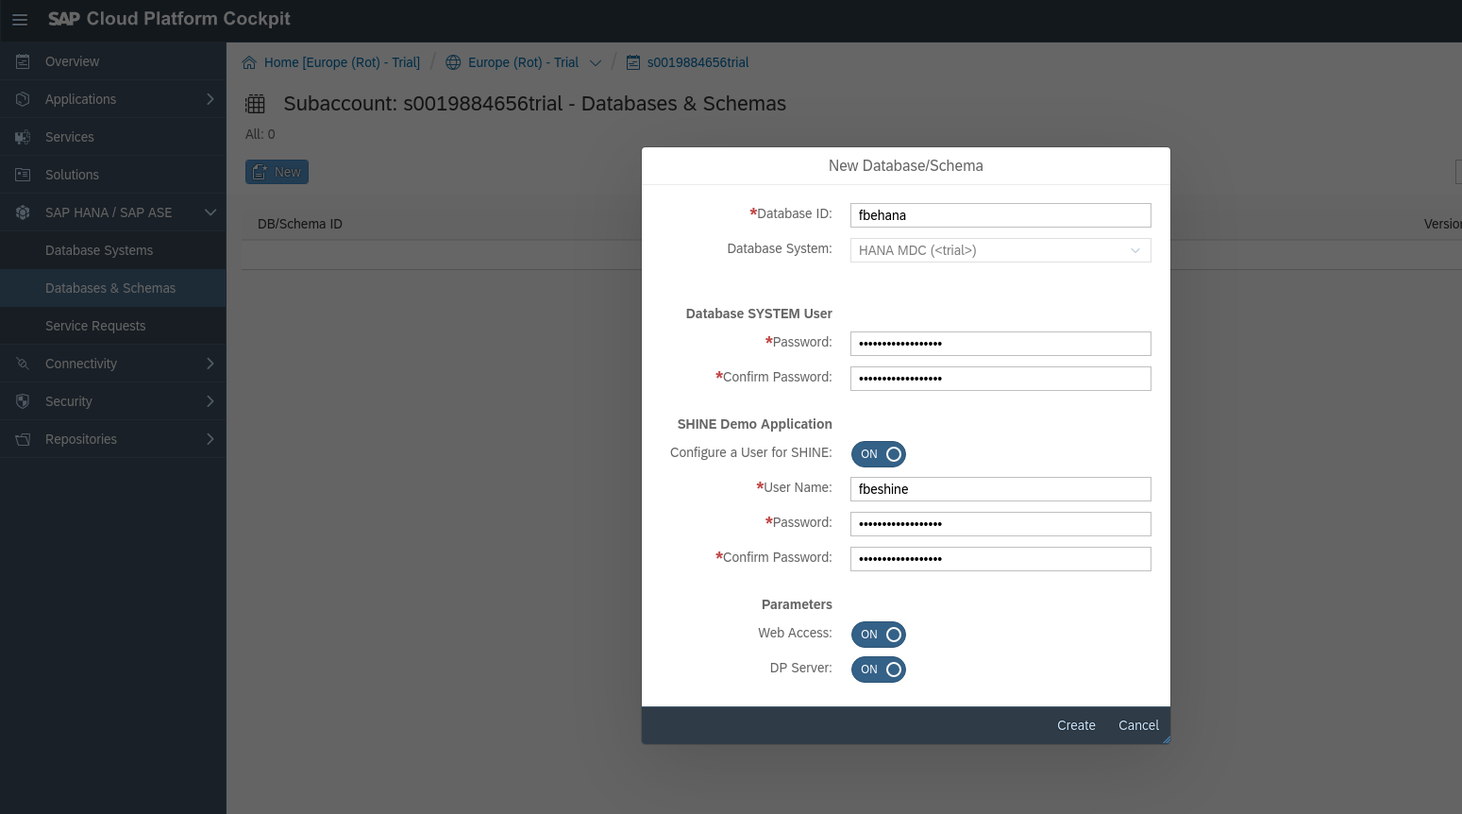Click the SYSTEM user Confirm Password field

1000,379
